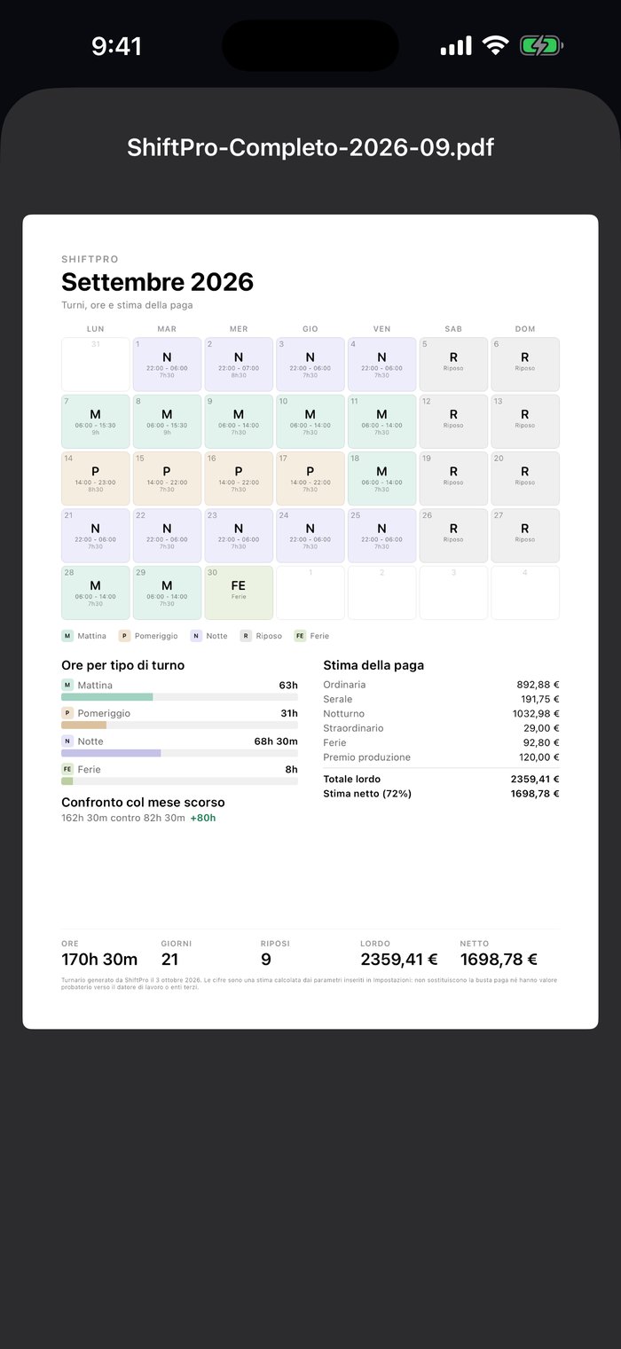The image size is (621, 1349).
Task: Select day 9 morning shift cell
Action: point(239,421)
